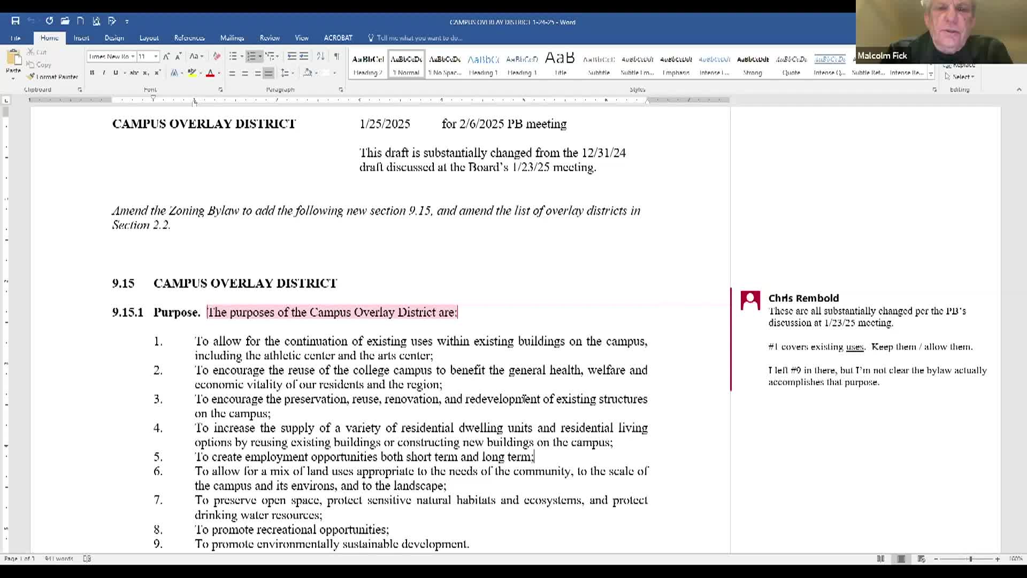This screenshot has height=578, width=1027.
Task: Apply the Quote style
Action: (791, 65)
